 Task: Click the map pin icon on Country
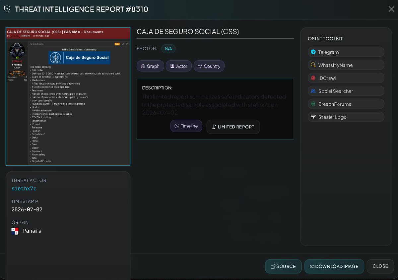(200, 66)
